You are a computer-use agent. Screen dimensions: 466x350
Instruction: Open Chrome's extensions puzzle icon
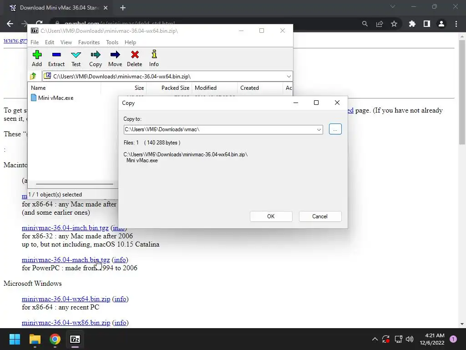(412, 24)
